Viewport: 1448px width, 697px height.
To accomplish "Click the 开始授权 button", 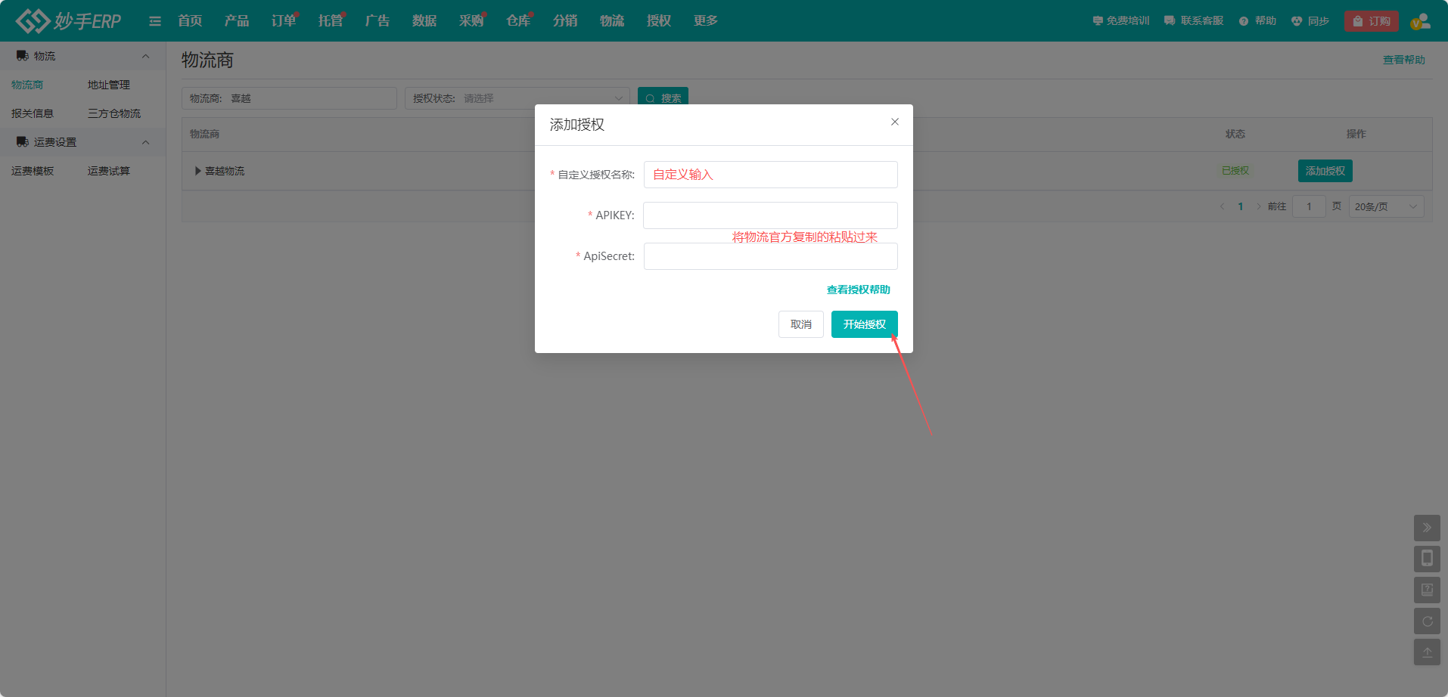I will pyautogui.click(x=865, y=324).
